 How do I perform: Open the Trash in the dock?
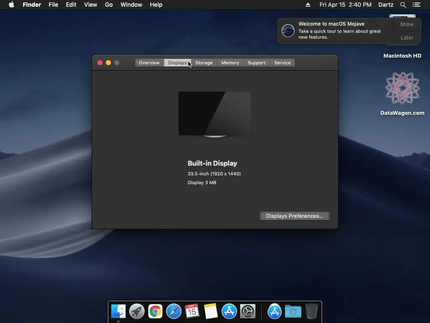point(312,311)
